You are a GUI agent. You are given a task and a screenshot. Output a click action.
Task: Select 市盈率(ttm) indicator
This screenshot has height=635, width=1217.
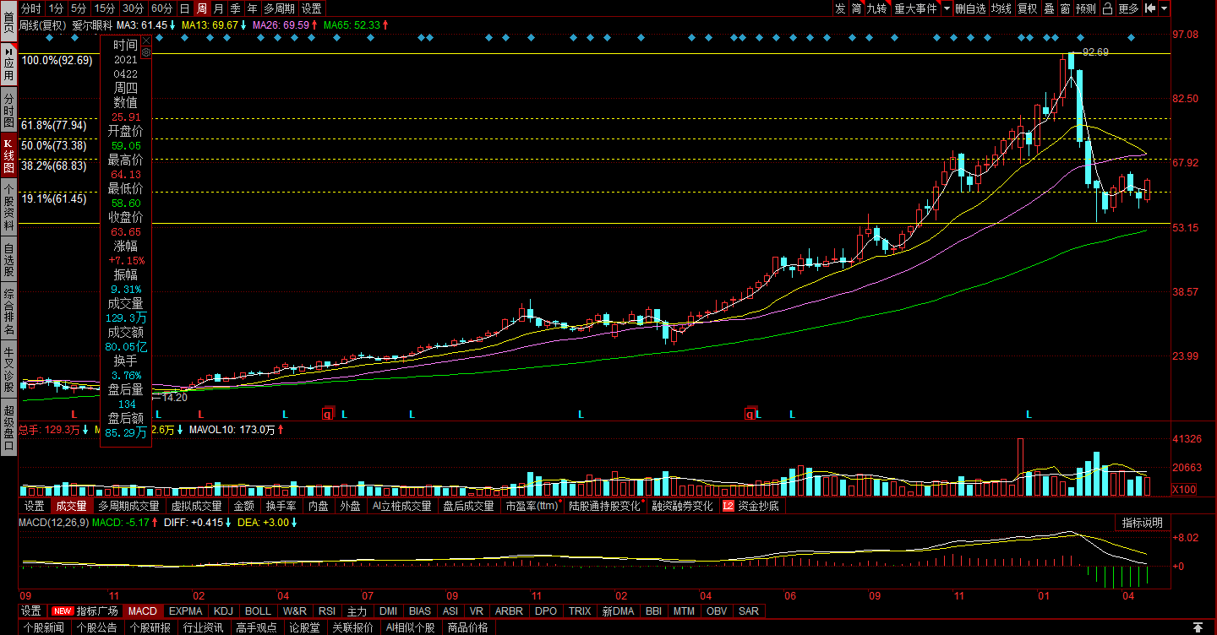click(x=532, y=507)
